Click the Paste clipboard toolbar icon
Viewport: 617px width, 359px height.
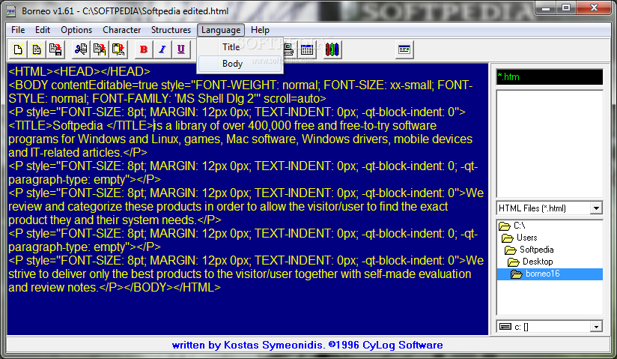click(x=118, y=49)
